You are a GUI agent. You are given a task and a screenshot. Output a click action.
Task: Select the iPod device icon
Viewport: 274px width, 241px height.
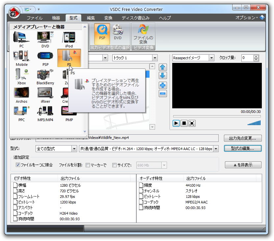69,40
